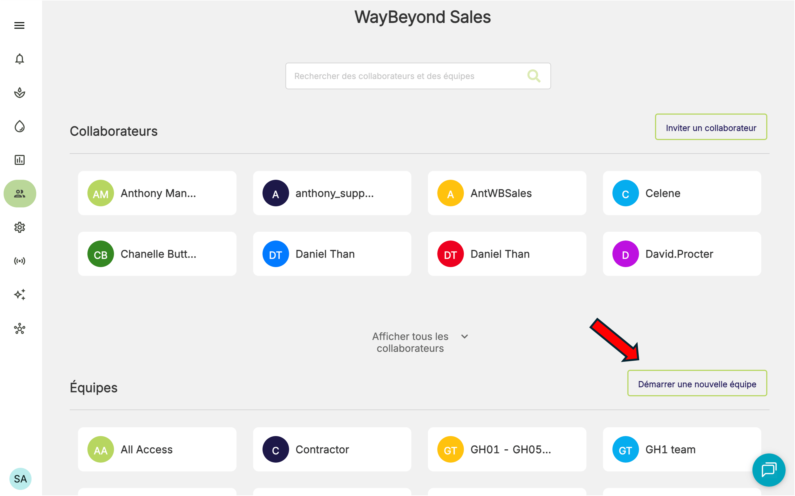The height and width of the screenshot is (496, 795).
Task: Open the SA user profile avatar
Action: click(20, 478)
